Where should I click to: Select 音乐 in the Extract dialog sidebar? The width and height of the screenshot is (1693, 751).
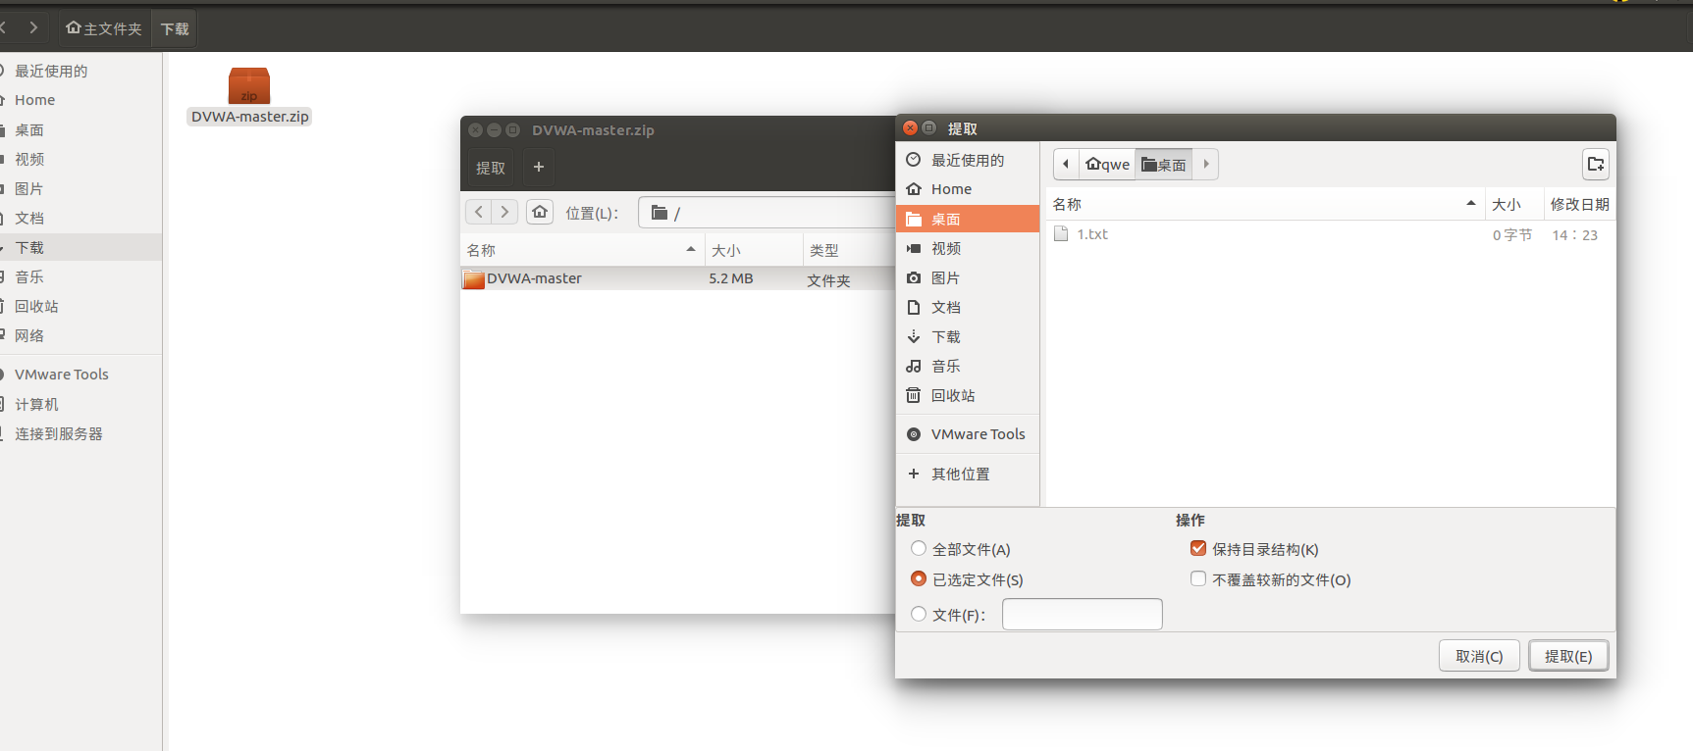(968, 366)
